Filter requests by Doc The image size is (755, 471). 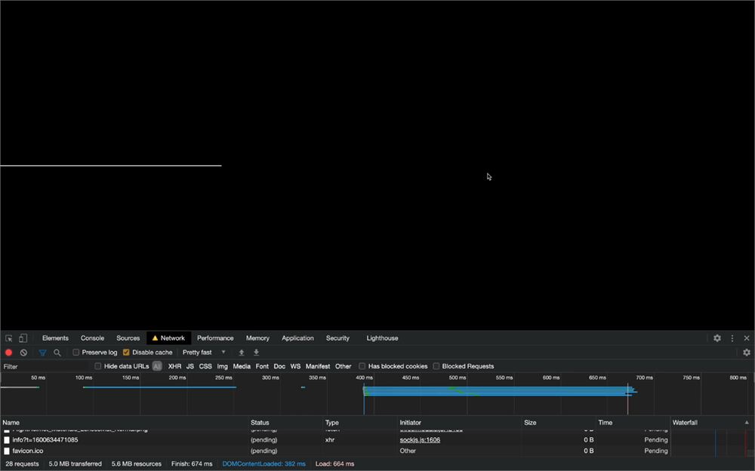[x=280, y=366]
